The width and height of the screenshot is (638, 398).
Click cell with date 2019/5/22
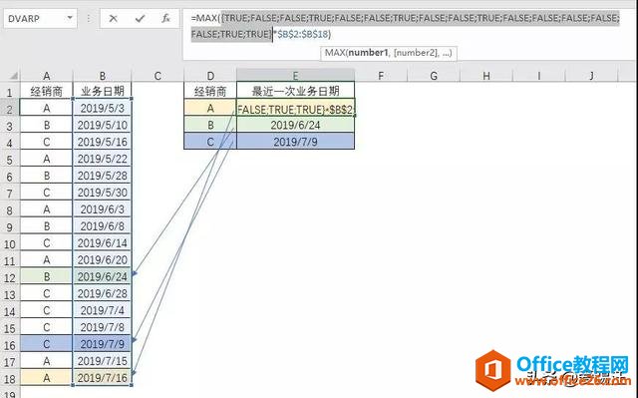tap(102, 159)
